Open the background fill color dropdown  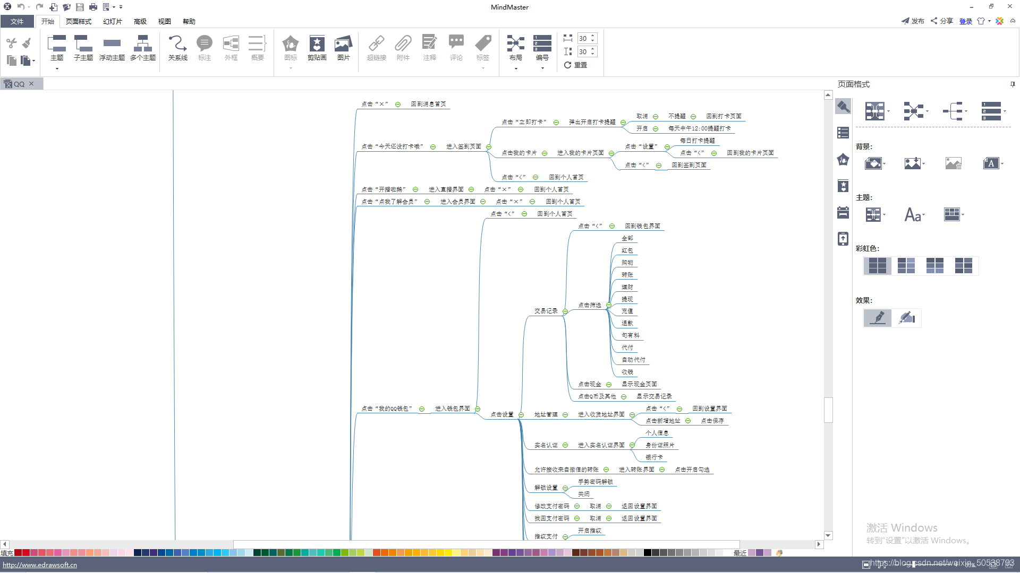pos(875,163)
